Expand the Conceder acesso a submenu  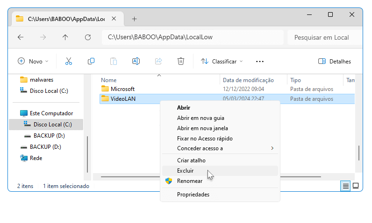point(220,148)
